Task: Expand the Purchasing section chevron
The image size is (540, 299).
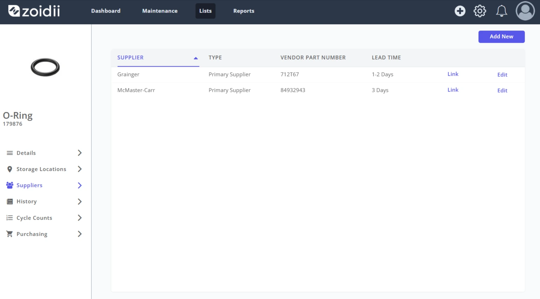Action: 80,234
